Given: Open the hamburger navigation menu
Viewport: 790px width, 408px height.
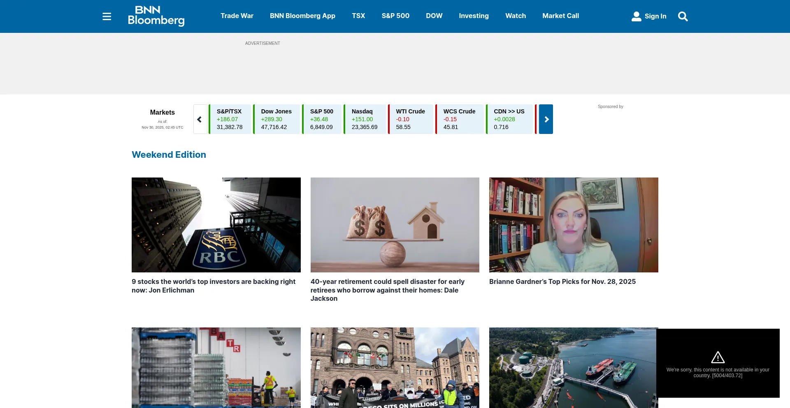Looking at the screenshot, I should click(x=107, y=16).
